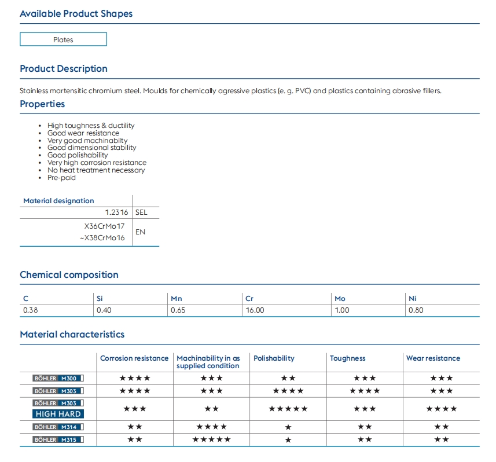The height and width of the screenshot is (462, 496).
Task: Select the Polishability column header
Action: tap(274, 358)
